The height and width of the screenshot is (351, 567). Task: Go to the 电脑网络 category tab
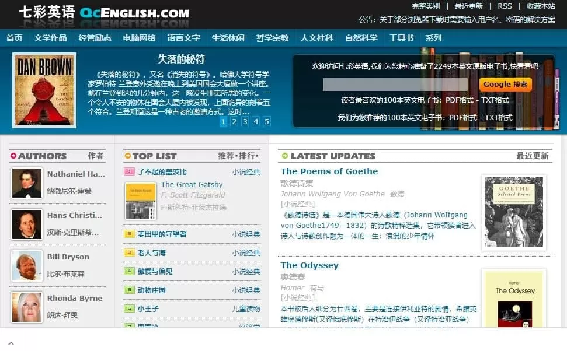tap(140, 38)
